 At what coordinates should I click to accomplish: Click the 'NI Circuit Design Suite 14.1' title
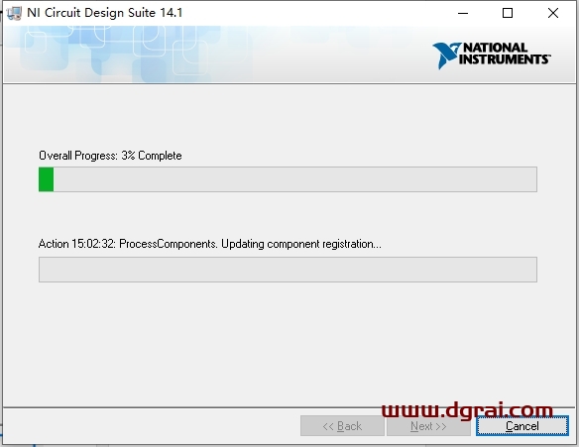[x=105, y=13]
